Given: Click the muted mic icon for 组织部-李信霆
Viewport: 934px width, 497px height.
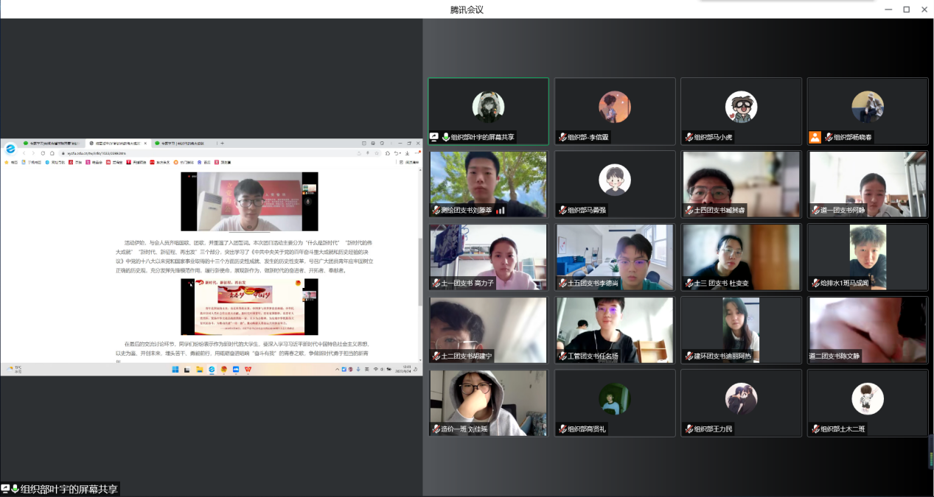Looking at the screenshot, I should pos(563,137).
